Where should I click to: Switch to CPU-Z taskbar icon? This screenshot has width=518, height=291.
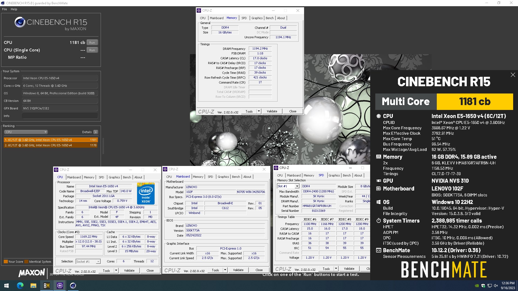pos(60,286)
